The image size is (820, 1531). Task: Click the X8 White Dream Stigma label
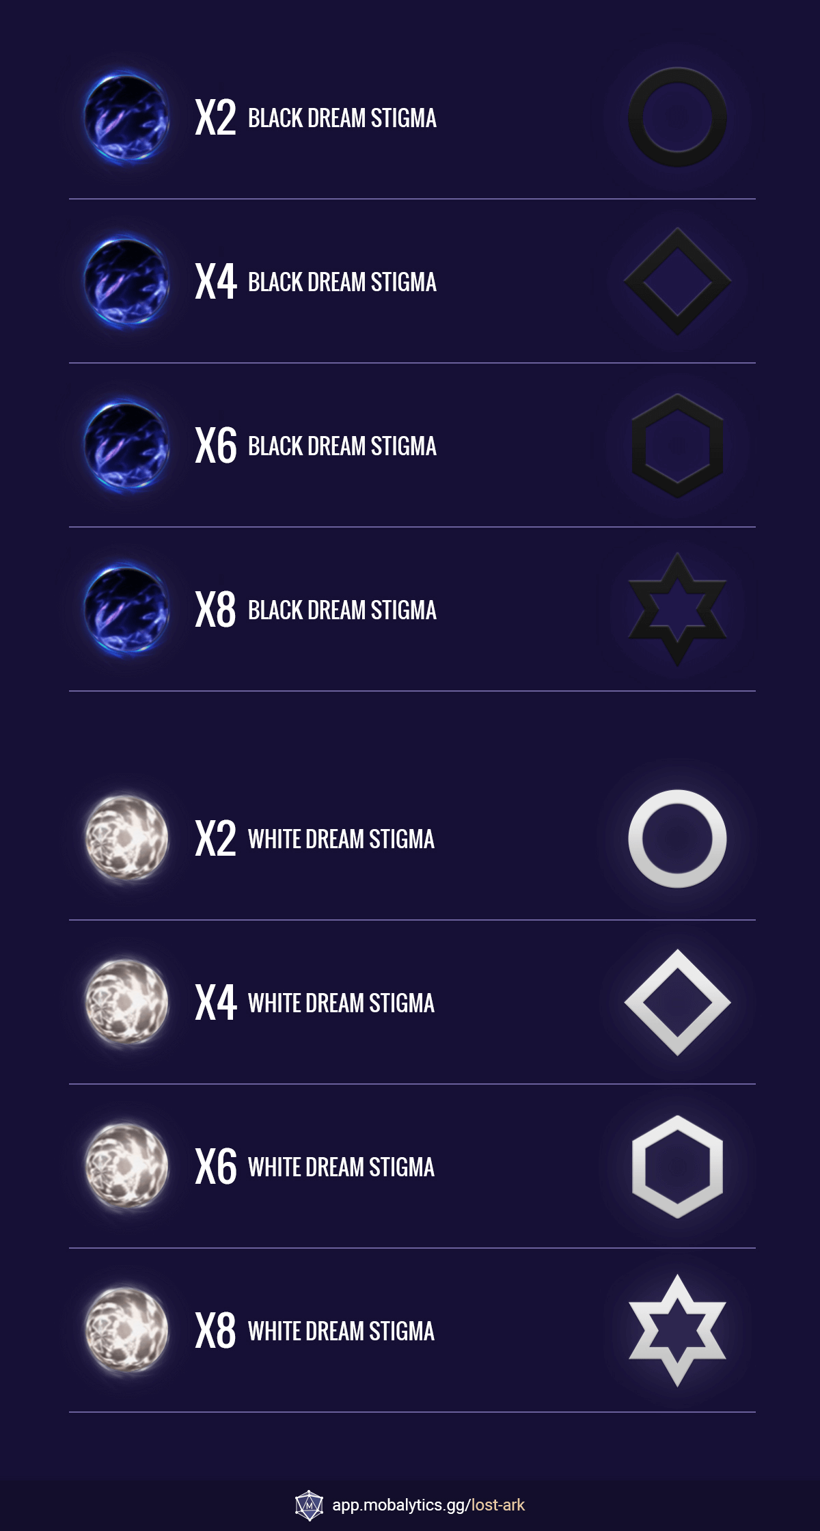click(x=315, y=1331)
